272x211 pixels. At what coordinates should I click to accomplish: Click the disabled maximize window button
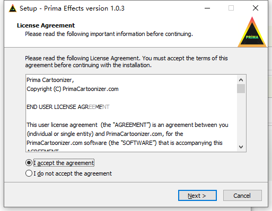231,8
